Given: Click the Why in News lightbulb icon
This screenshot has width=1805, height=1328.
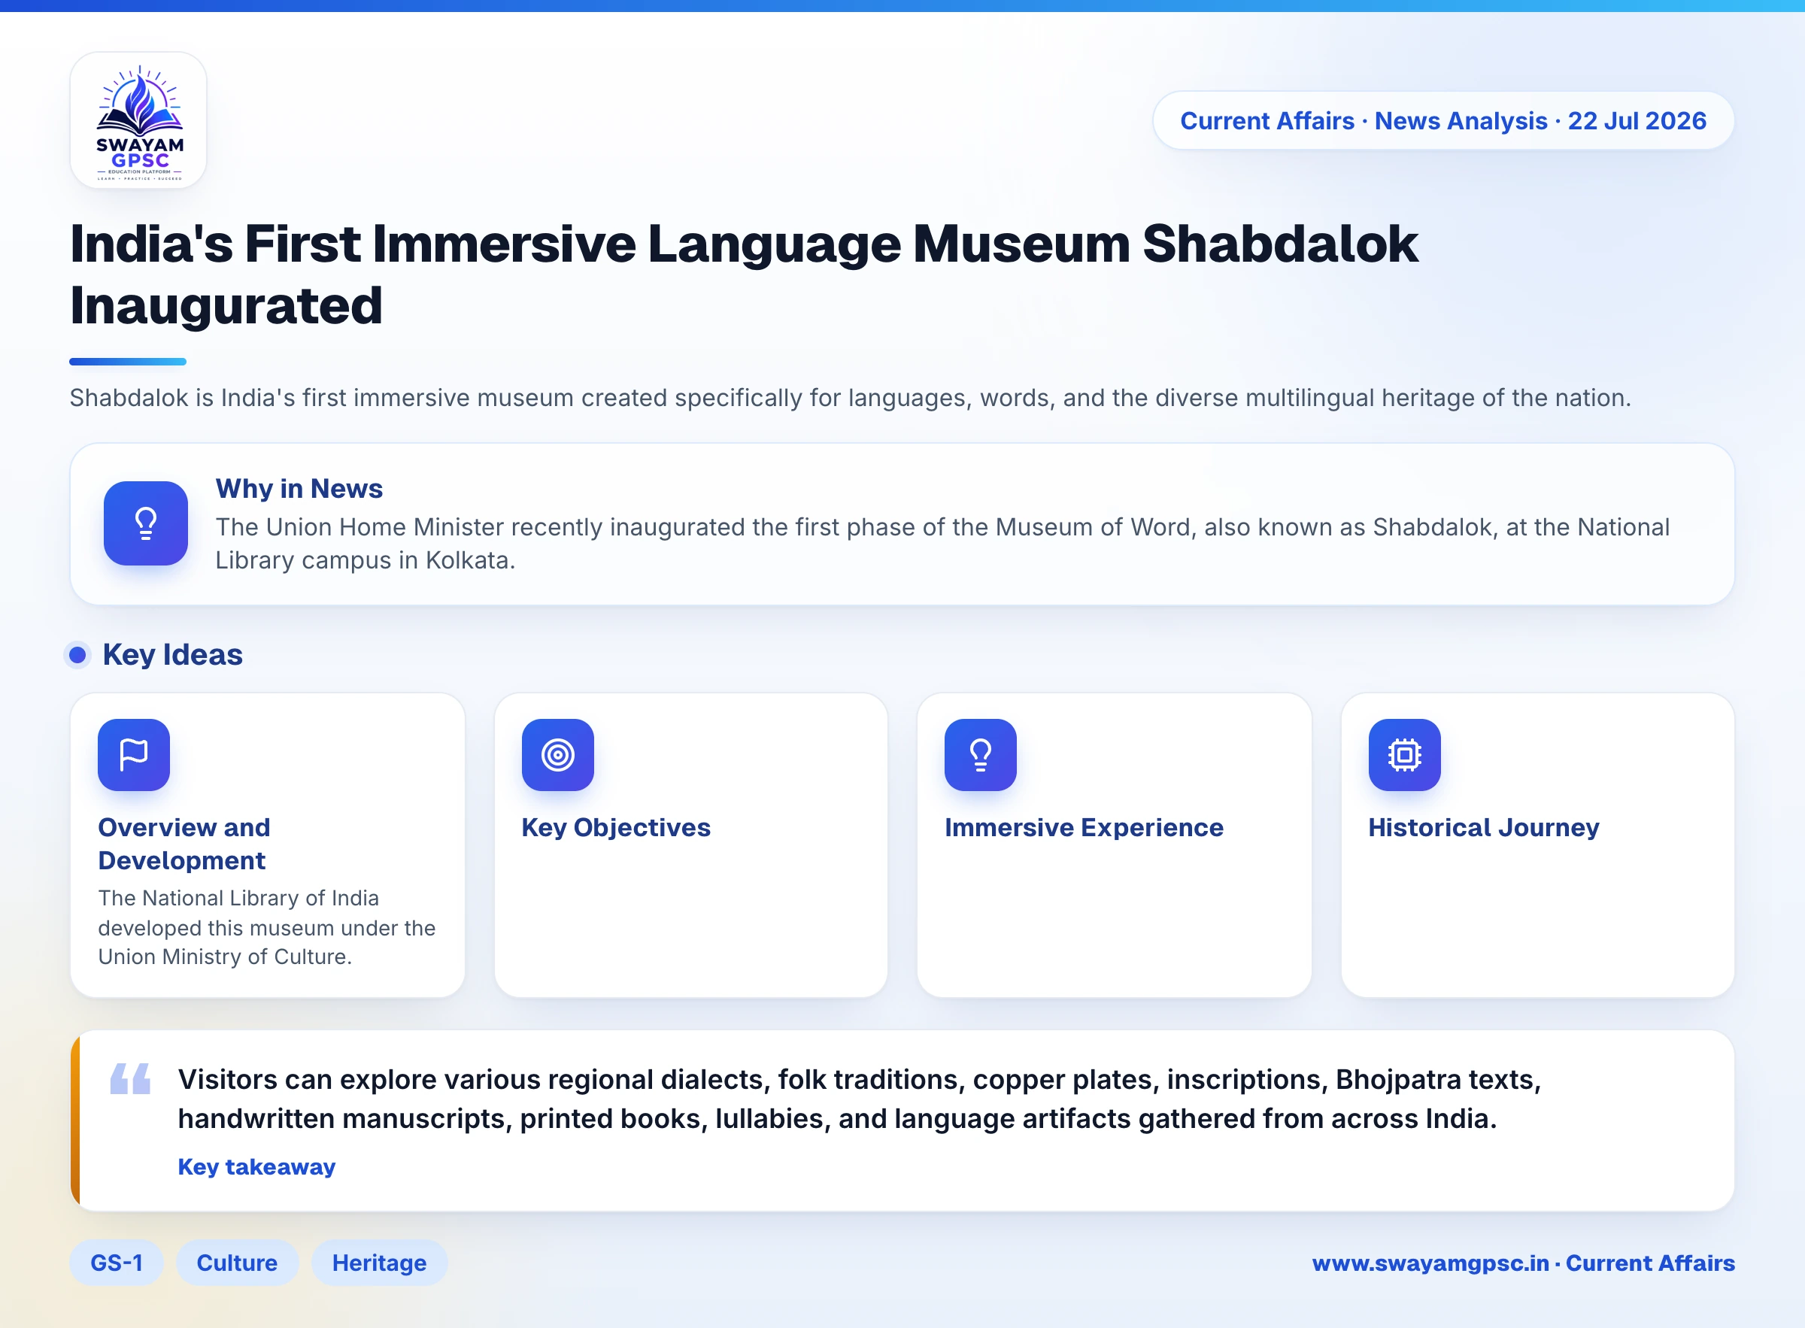Looking at the screenshot, I should (145, 523).
